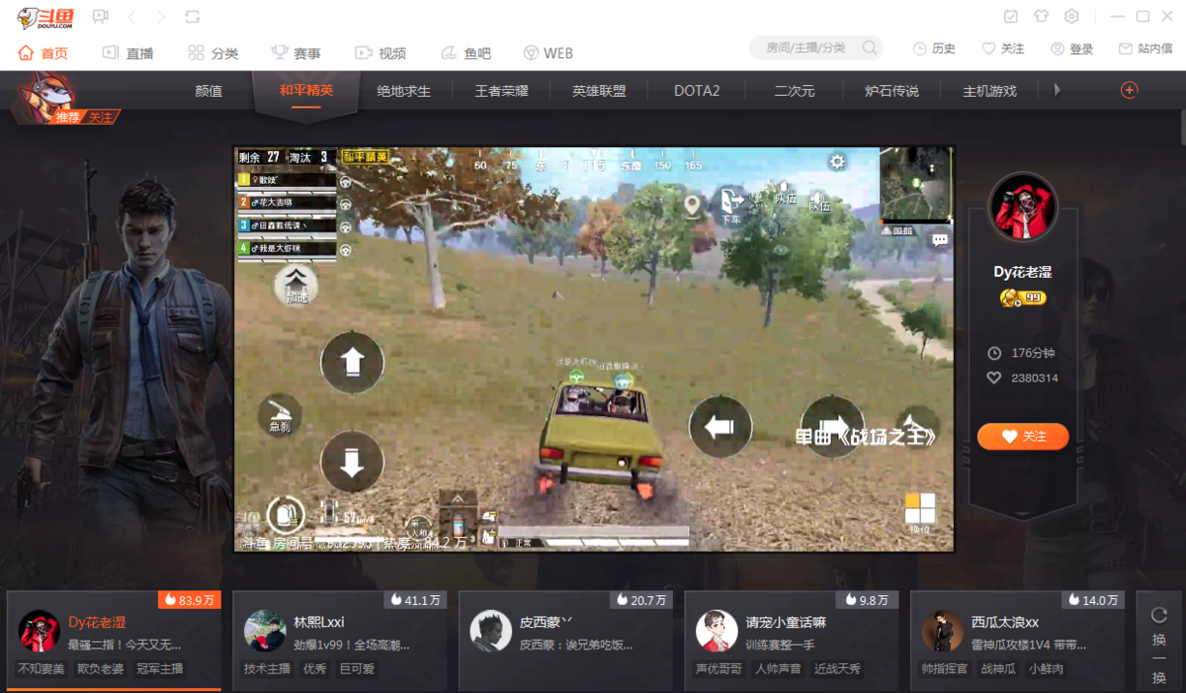Select the 绝地求生 category
This screenshot has width=1186, height=693.
[x=404, y=91]
